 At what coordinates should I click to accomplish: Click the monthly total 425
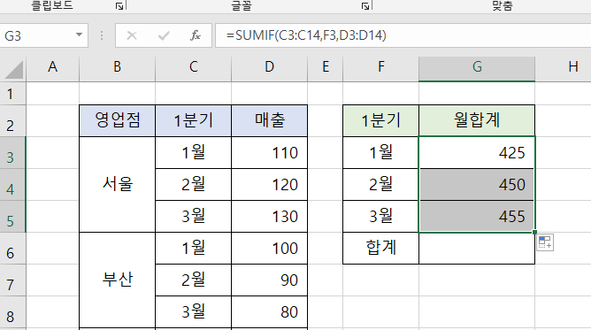click(x=477, y=152)
